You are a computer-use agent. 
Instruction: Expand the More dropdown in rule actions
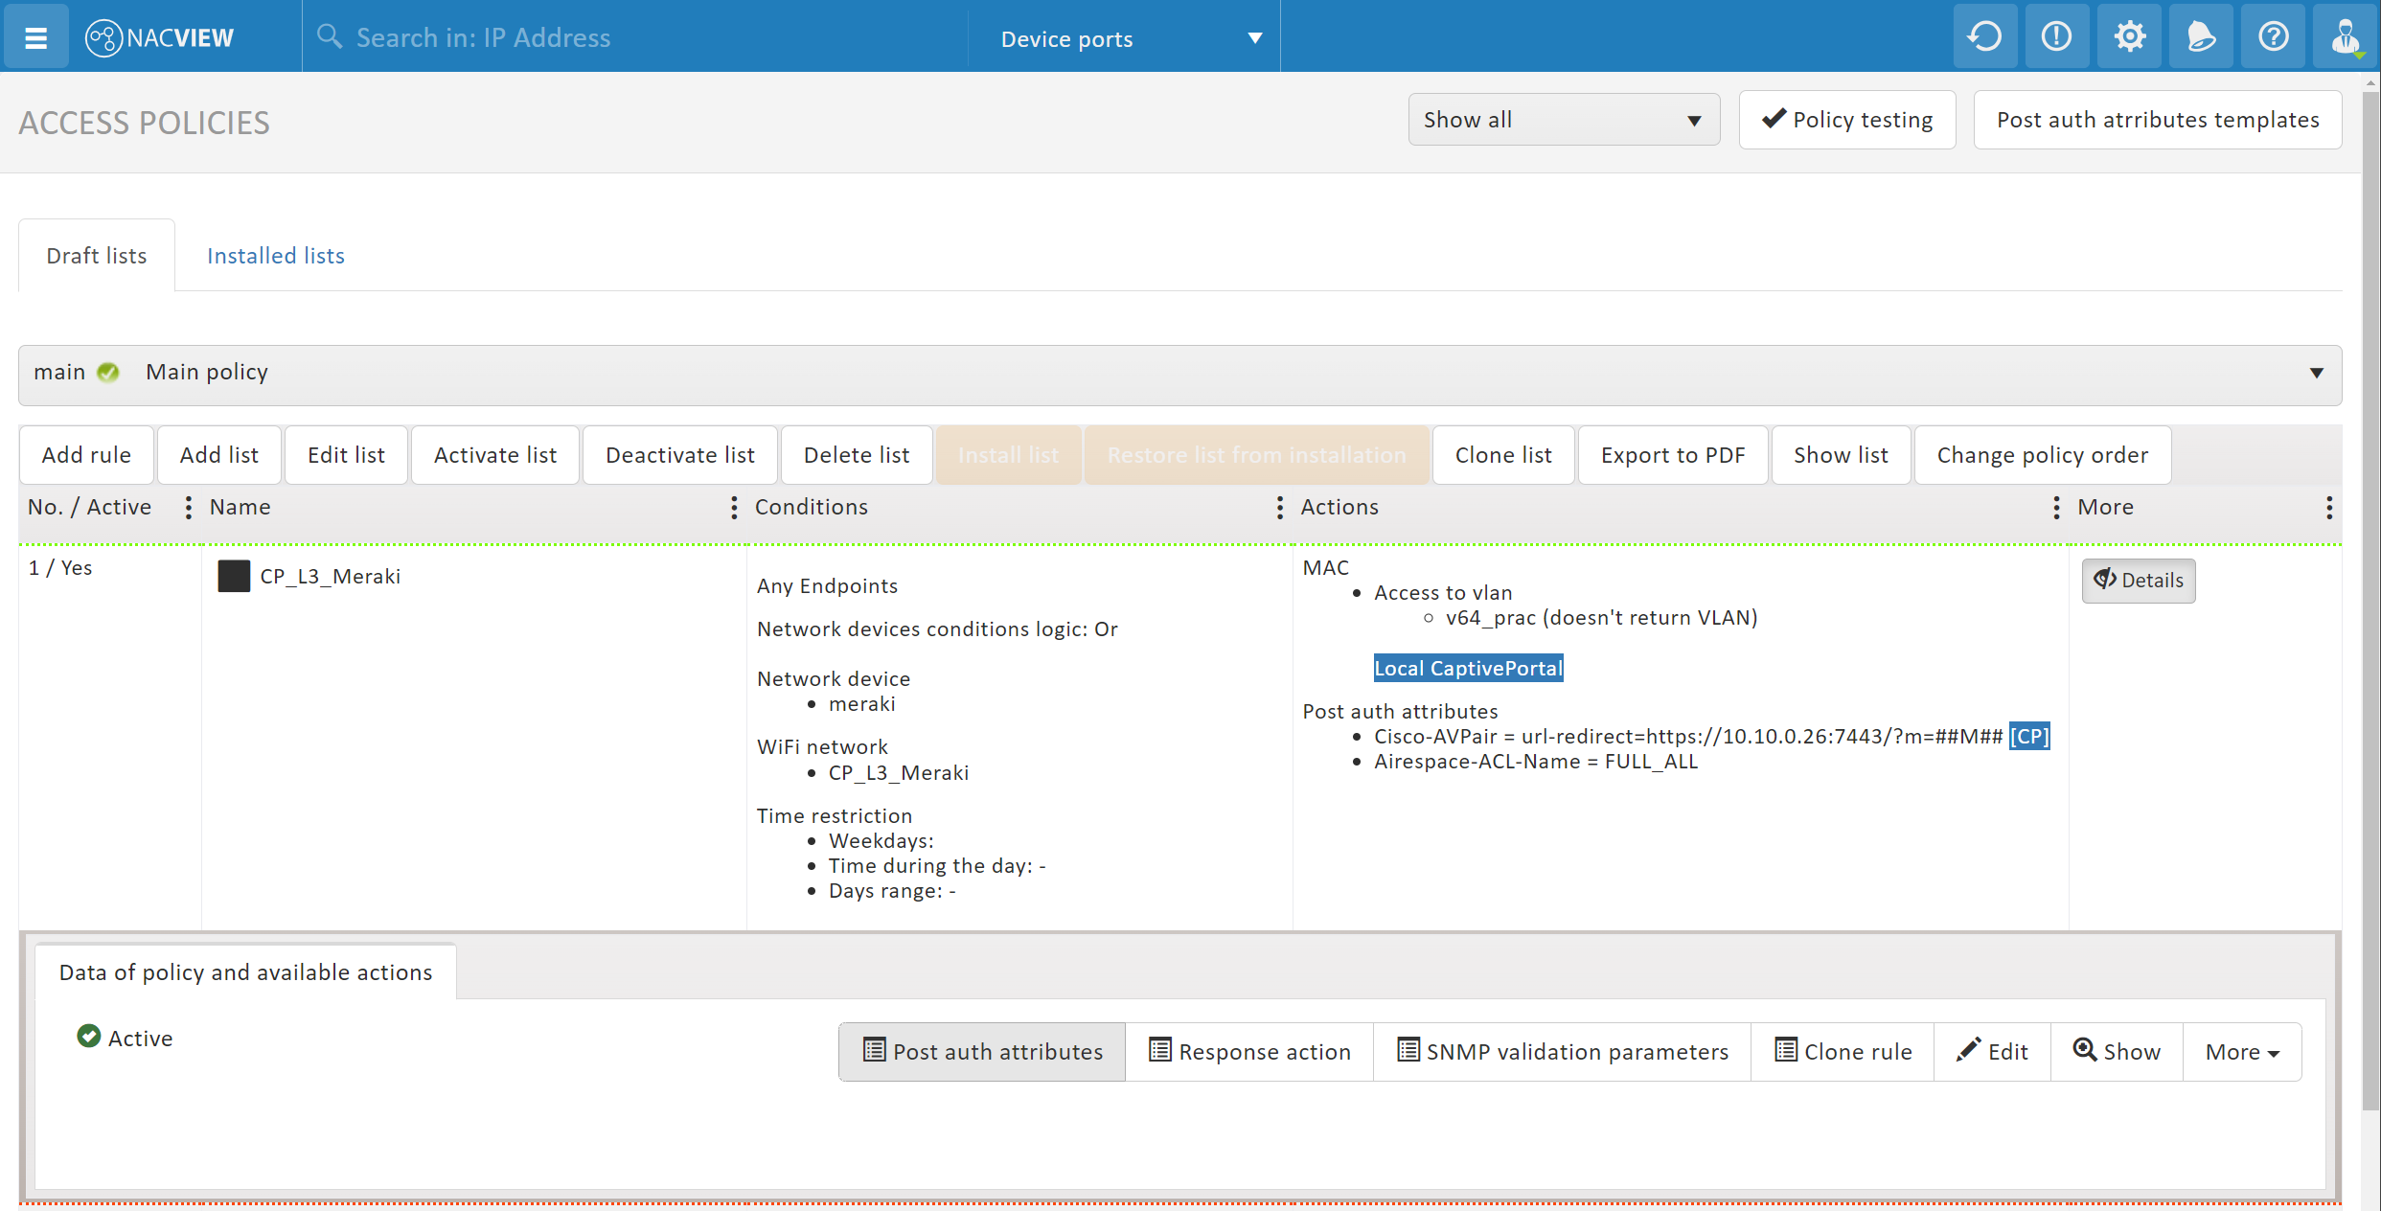2242,1052
